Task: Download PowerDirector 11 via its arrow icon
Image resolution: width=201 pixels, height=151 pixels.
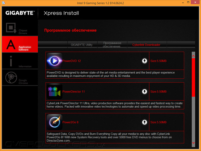Action: click(144, 92)
